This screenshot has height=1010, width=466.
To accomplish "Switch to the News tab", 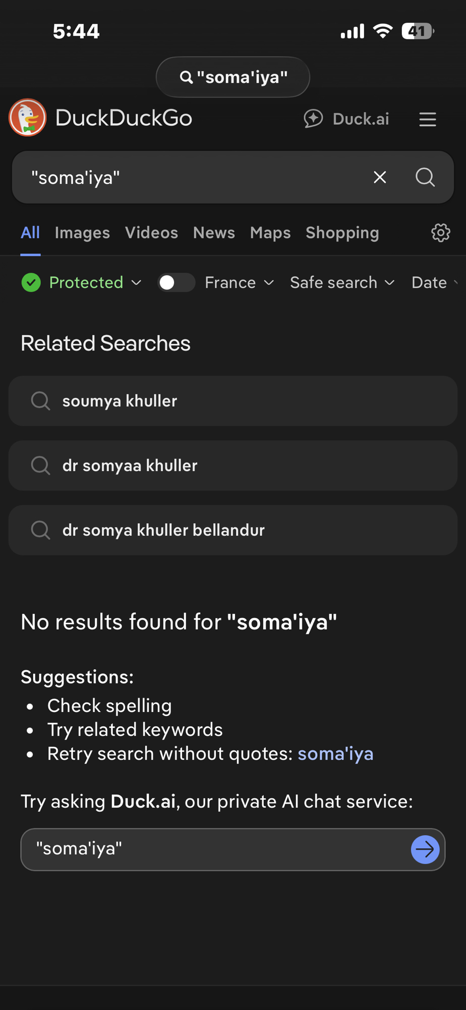I will click(x=214, y=233).
